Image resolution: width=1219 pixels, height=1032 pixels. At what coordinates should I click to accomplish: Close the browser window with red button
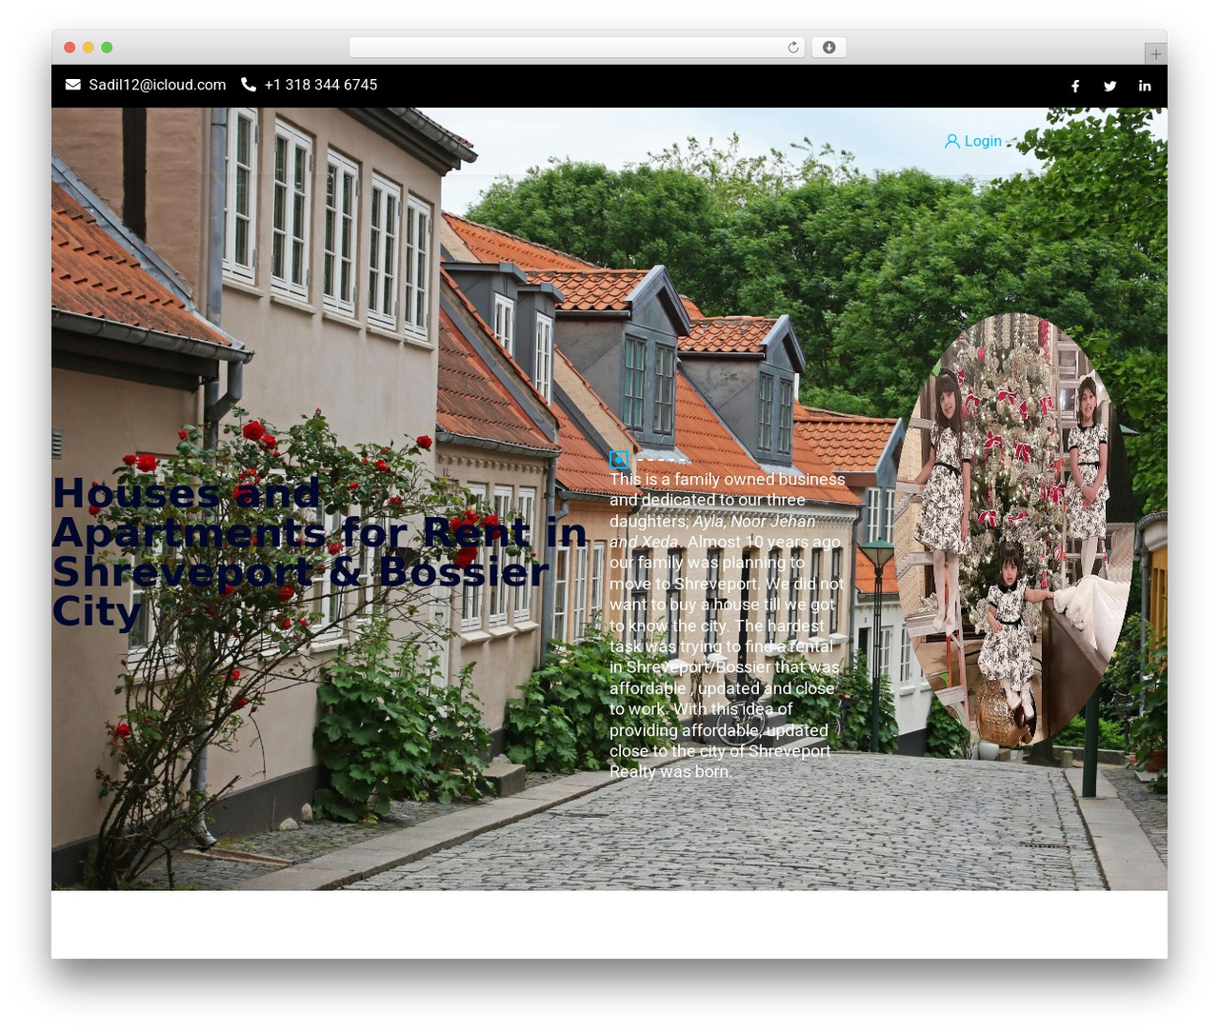pos(70,48)
